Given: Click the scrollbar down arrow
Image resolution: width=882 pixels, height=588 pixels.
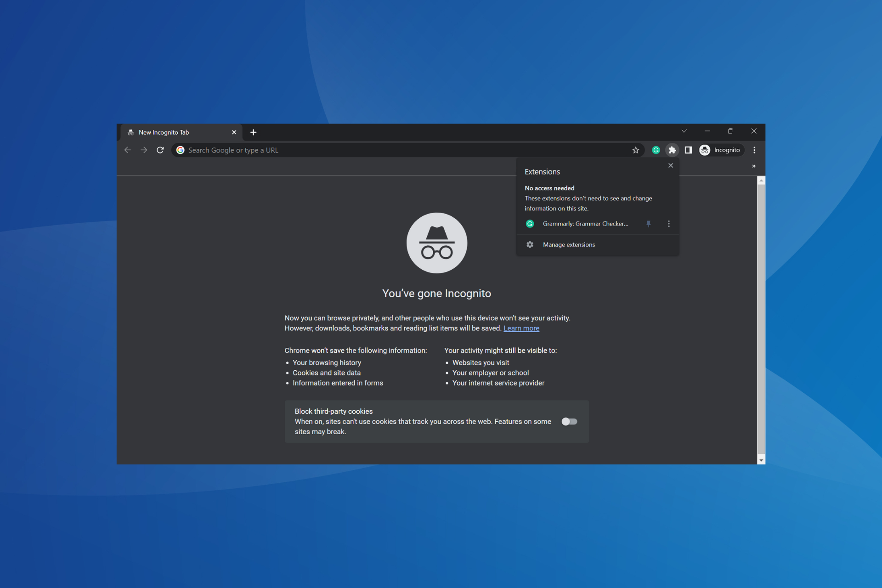Looking at the screenshot, I should point(761,460).
